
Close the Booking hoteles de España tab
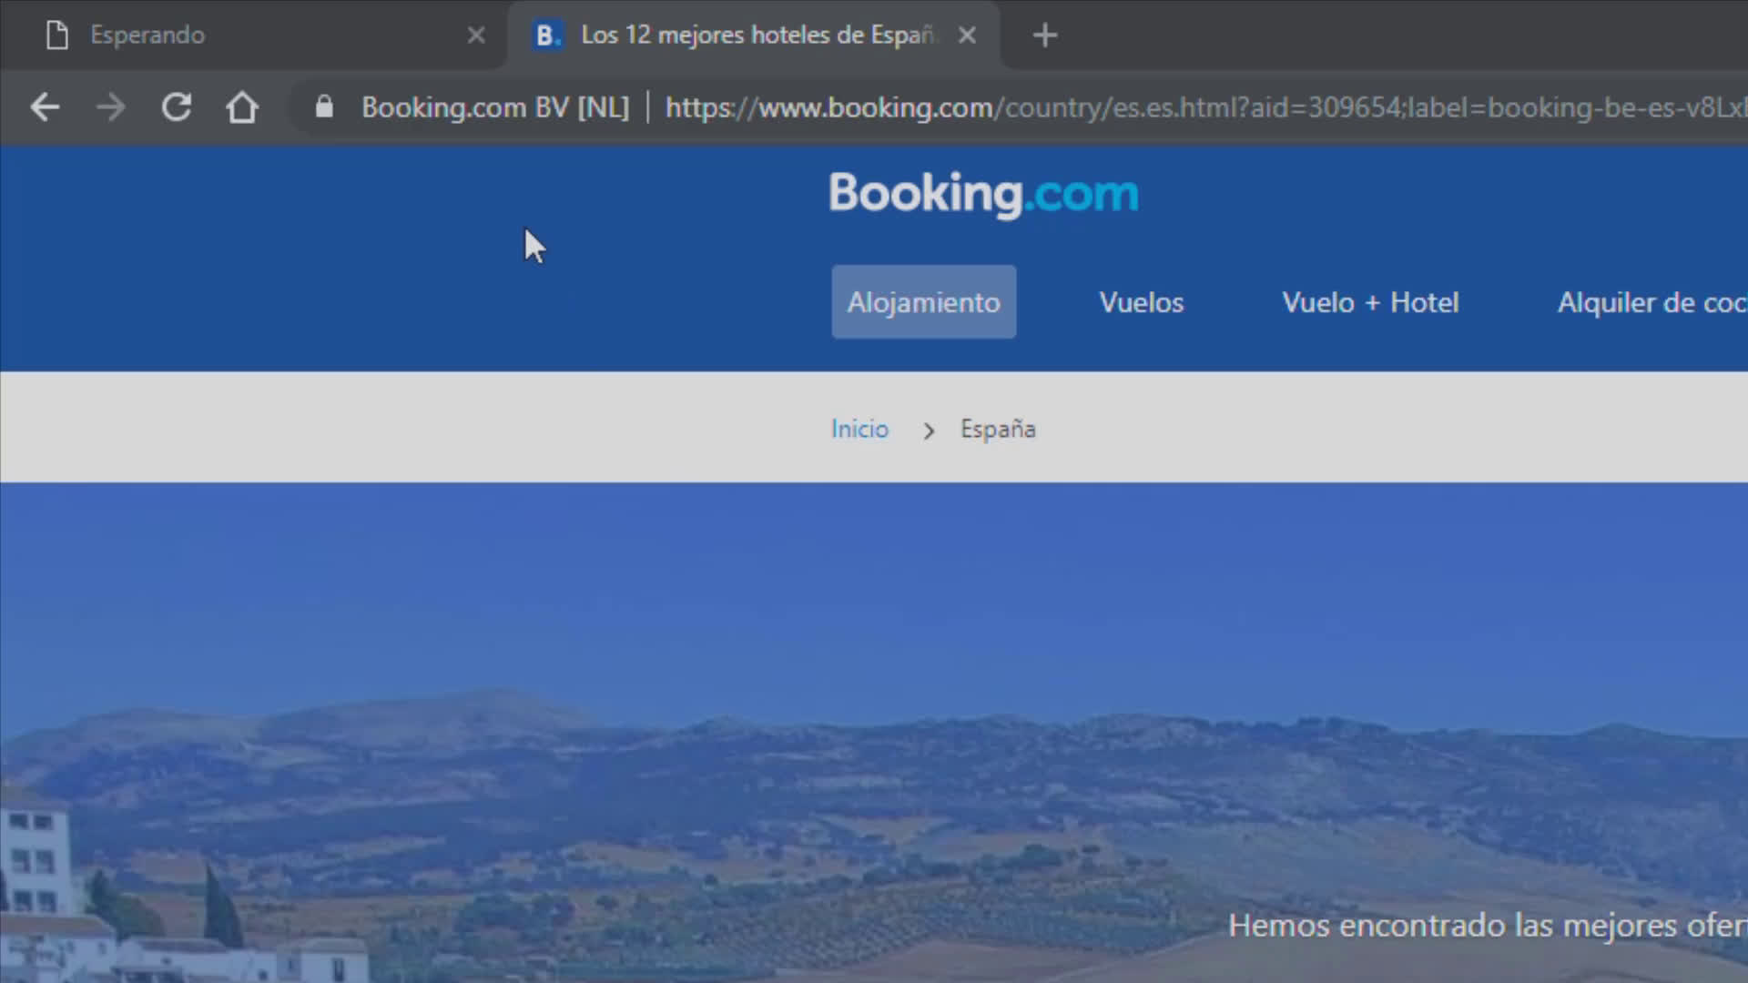pyautogui.click(x=967, y=35)
